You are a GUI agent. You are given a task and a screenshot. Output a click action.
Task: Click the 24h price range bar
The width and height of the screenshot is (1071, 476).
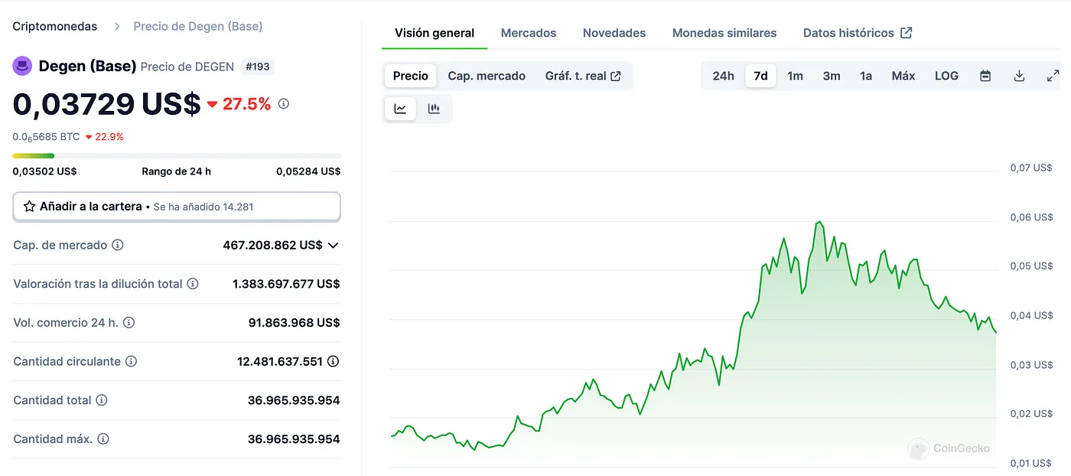tap(177, 156)
